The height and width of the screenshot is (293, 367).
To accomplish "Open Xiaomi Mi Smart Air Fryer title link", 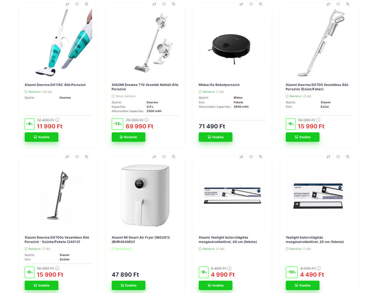I will 141,240.
